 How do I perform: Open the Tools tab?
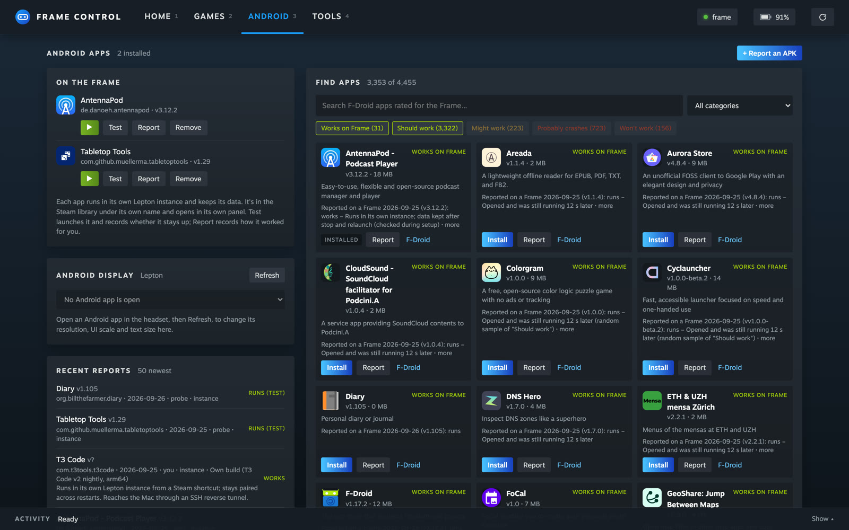[331, 16]
